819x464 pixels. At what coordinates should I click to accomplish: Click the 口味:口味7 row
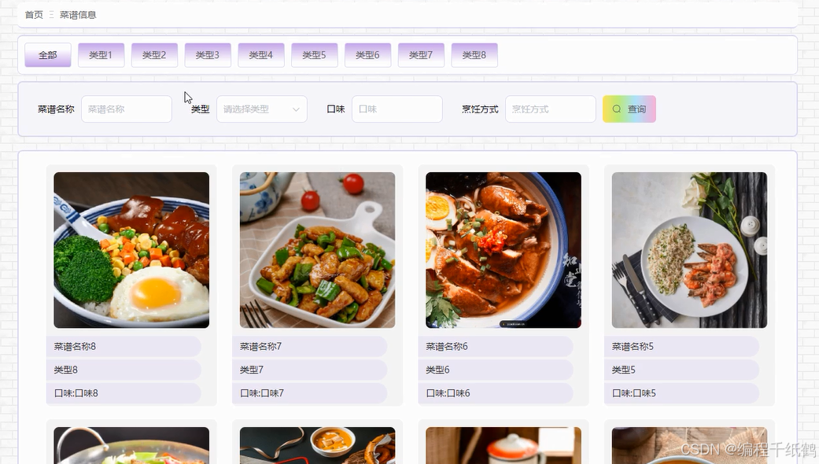(x=310, y=393)
